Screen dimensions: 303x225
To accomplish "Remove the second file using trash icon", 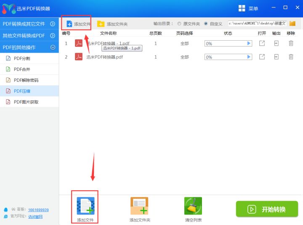I will click(291, 57).
